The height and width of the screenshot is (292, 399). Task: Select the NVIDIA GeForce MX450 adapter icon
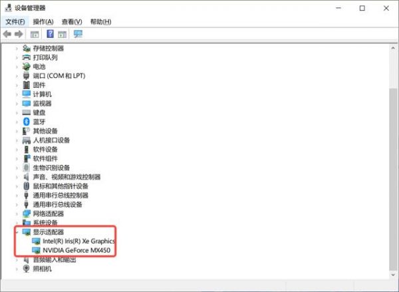pyautogui.click(x=36, y=250)
